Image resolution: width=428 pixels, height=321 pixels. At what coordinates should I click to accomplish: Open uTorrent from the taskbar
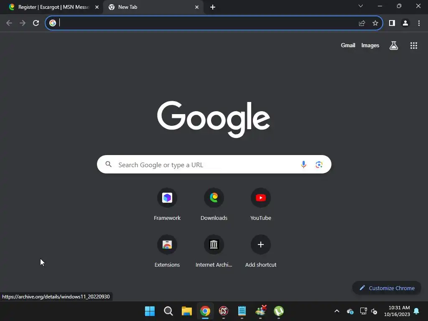click(279, 311)
